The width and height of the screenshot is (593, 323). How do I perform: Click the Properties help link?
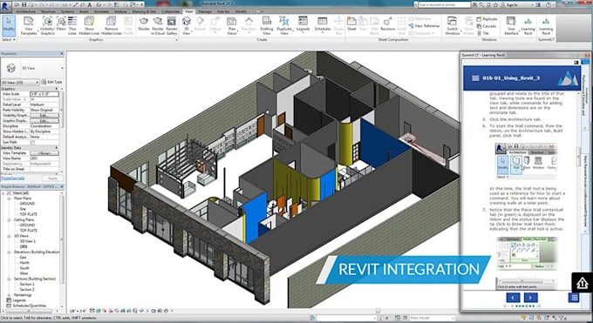tap(13, 178)
